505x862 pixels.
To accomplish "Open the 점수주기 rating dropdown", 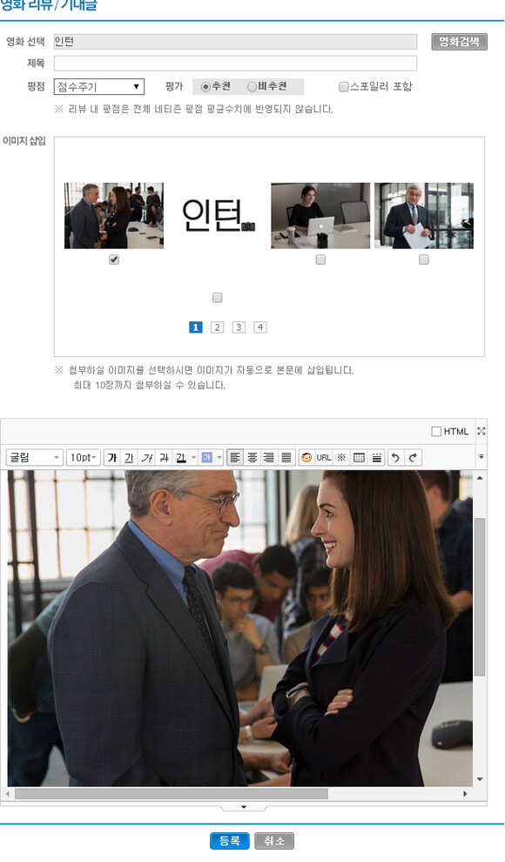I will (x=99, y=87).
